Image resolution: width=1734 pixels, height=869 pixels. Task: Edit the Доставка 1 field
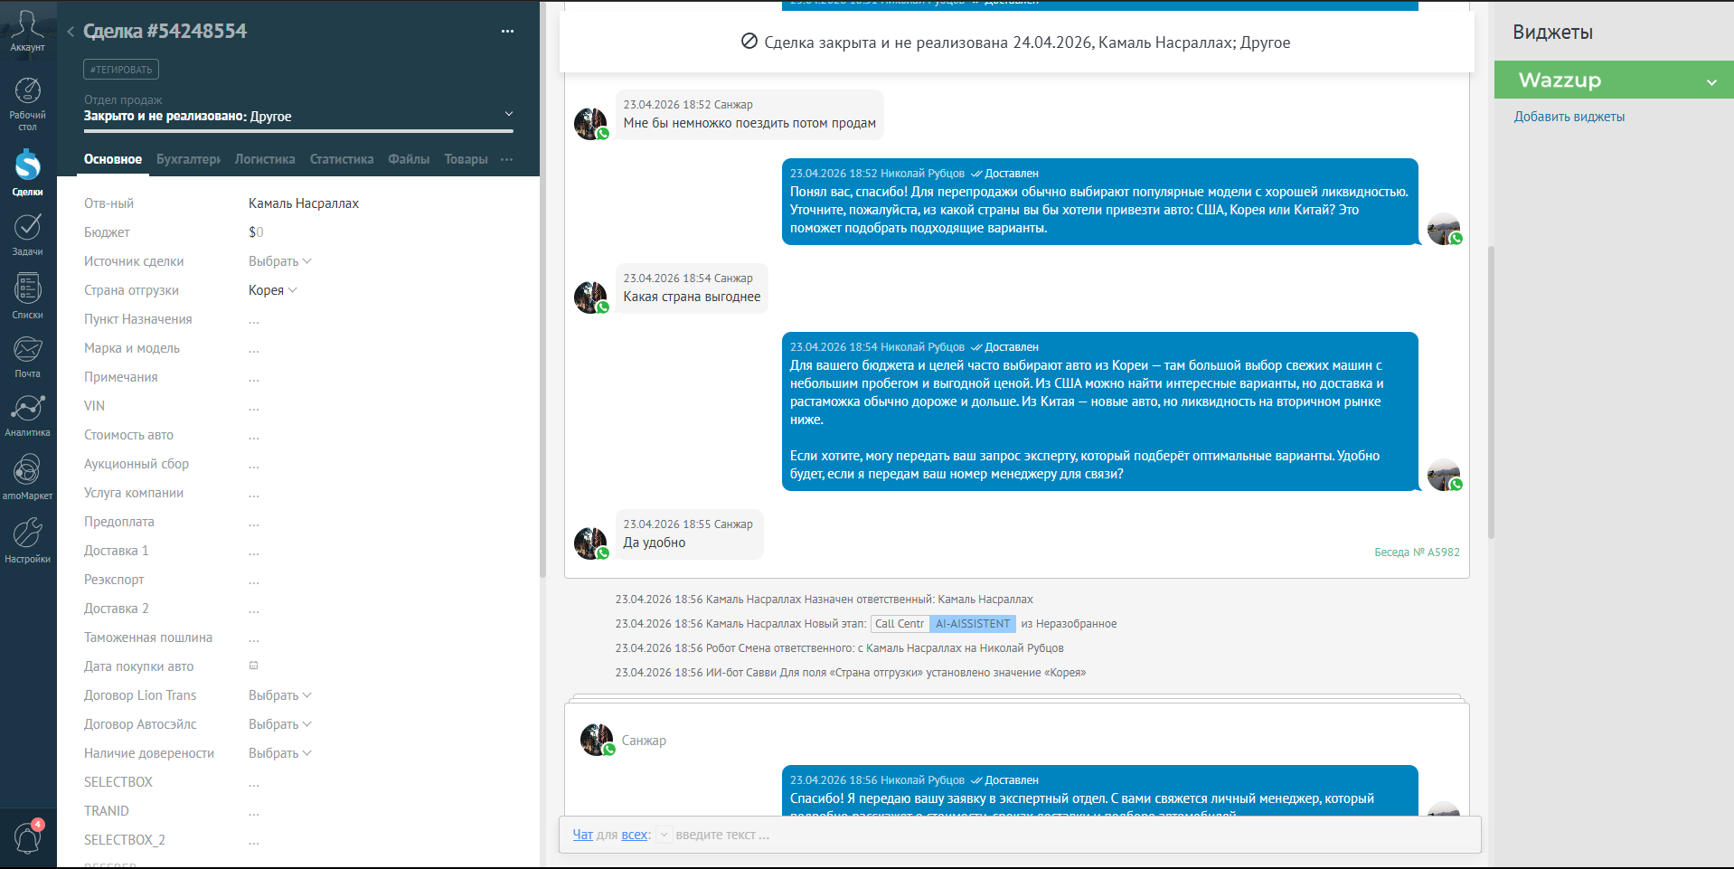tap(254, 551)
